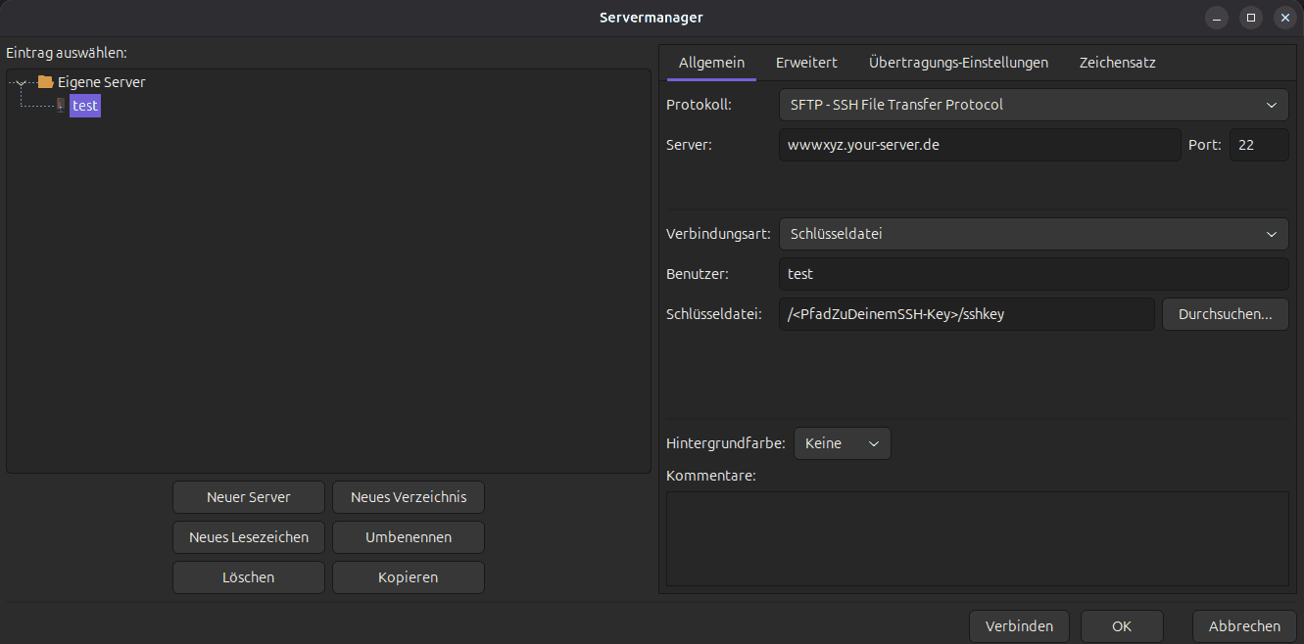Focus the Port input field
The width and height of the screenshot is (1304, 644).
tap(1258, 145)
